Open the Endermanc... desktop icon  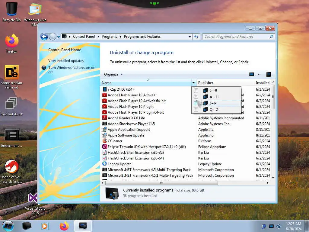click(x=12, y=138)
